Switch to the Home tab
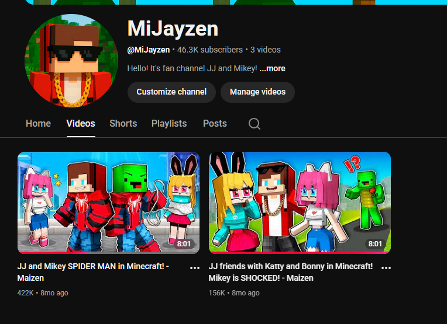 [x=38, y=123]
